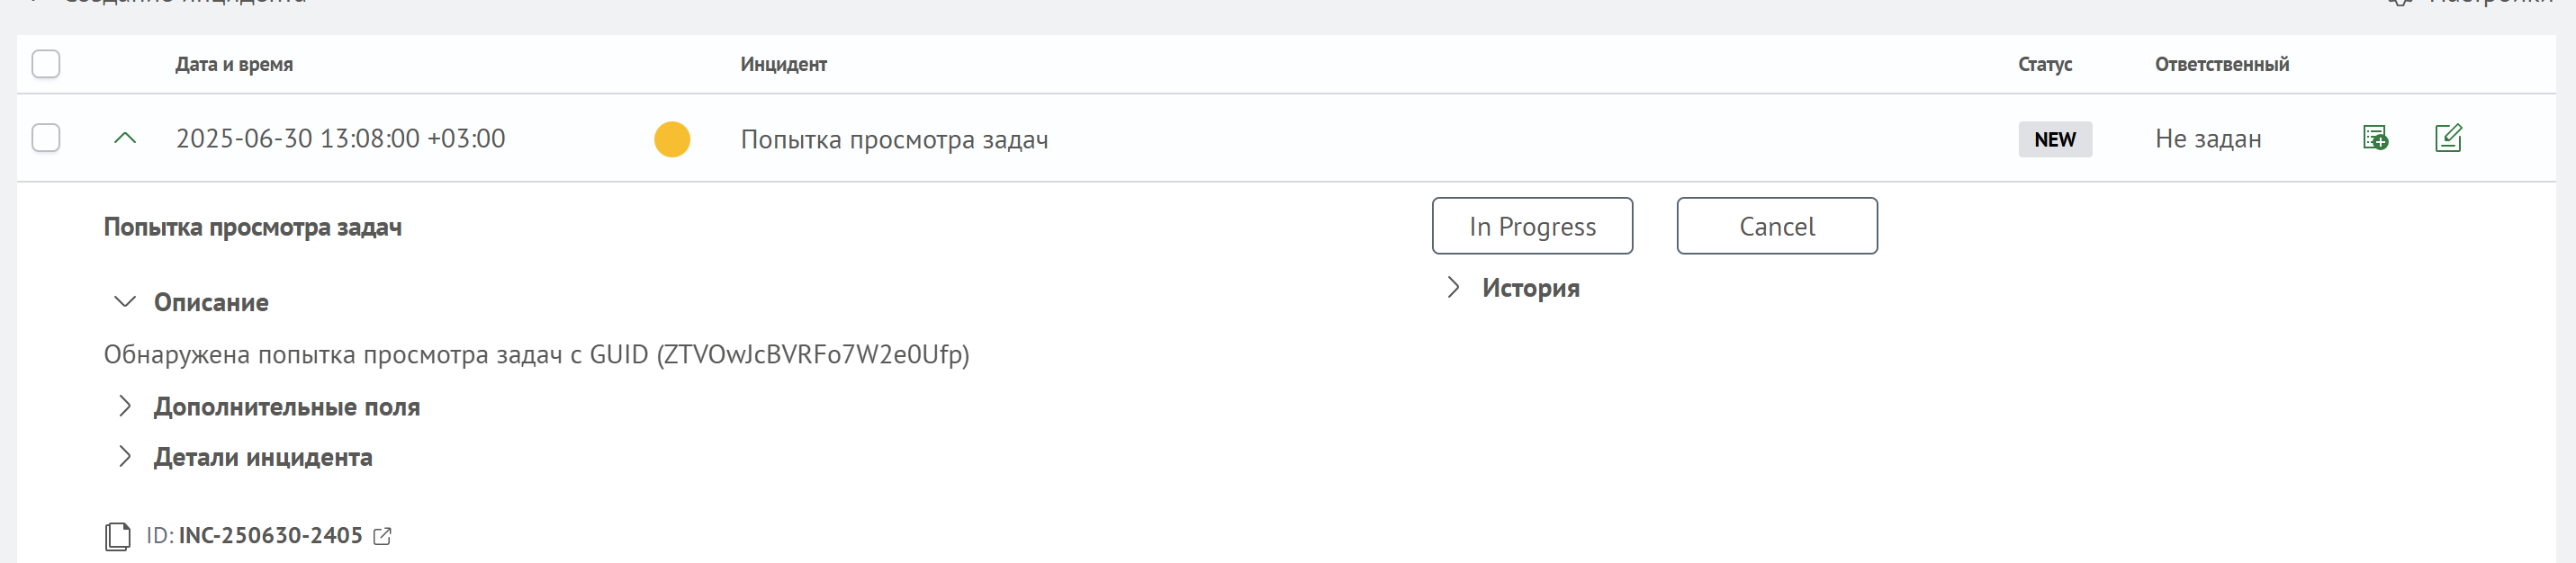Expand the История panel
The image size is (2576, 563).
(x=1453, y=288)
